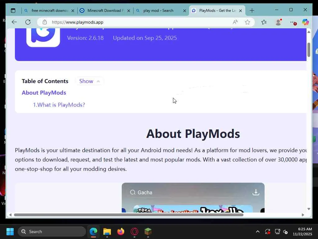Show hidden tray icons chevron
Image resolution: width=318 pixels, height=239 pixels.
258,232
